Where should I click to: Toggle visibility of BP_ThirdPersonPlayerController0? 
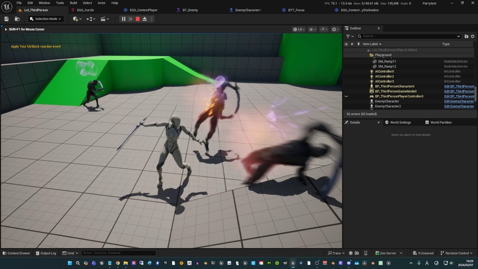tap(346, 96)
